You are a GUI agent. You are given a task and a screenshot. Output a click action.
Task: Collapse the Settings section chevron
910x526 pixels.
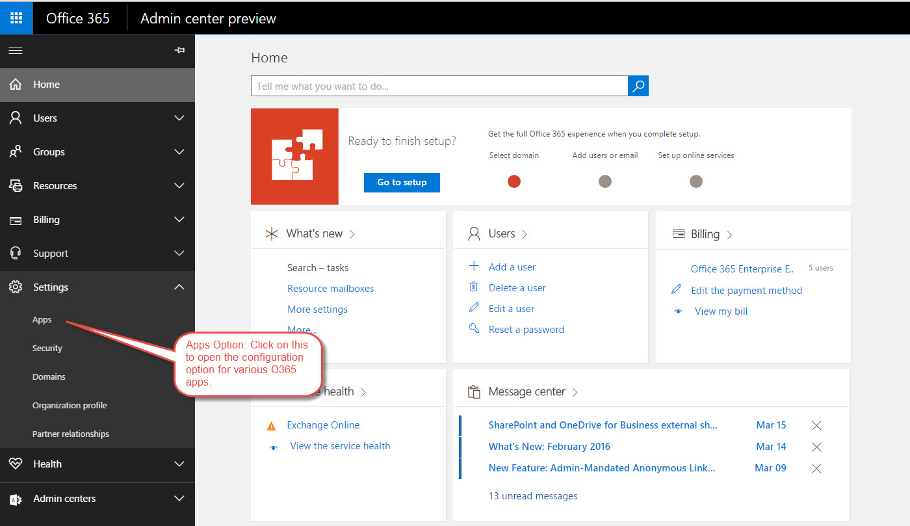179,287
